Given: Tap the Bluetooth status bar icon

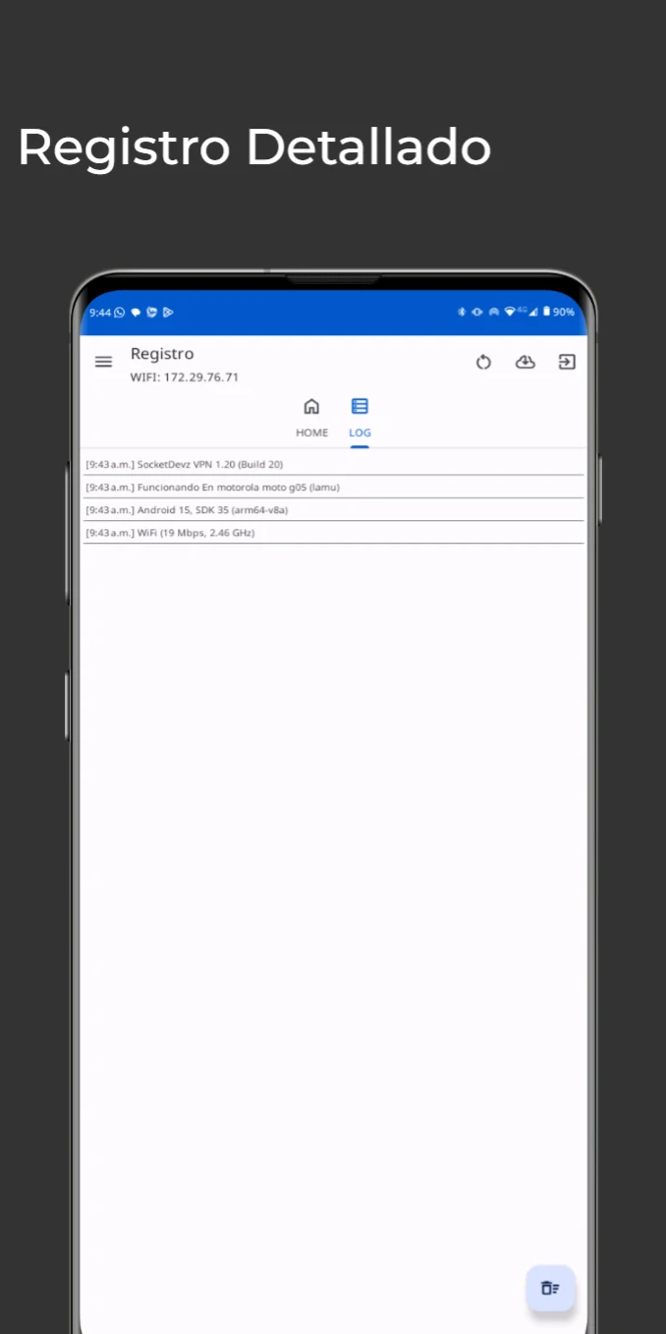Looking at the screenshot, I should click(x=461, y=312).
